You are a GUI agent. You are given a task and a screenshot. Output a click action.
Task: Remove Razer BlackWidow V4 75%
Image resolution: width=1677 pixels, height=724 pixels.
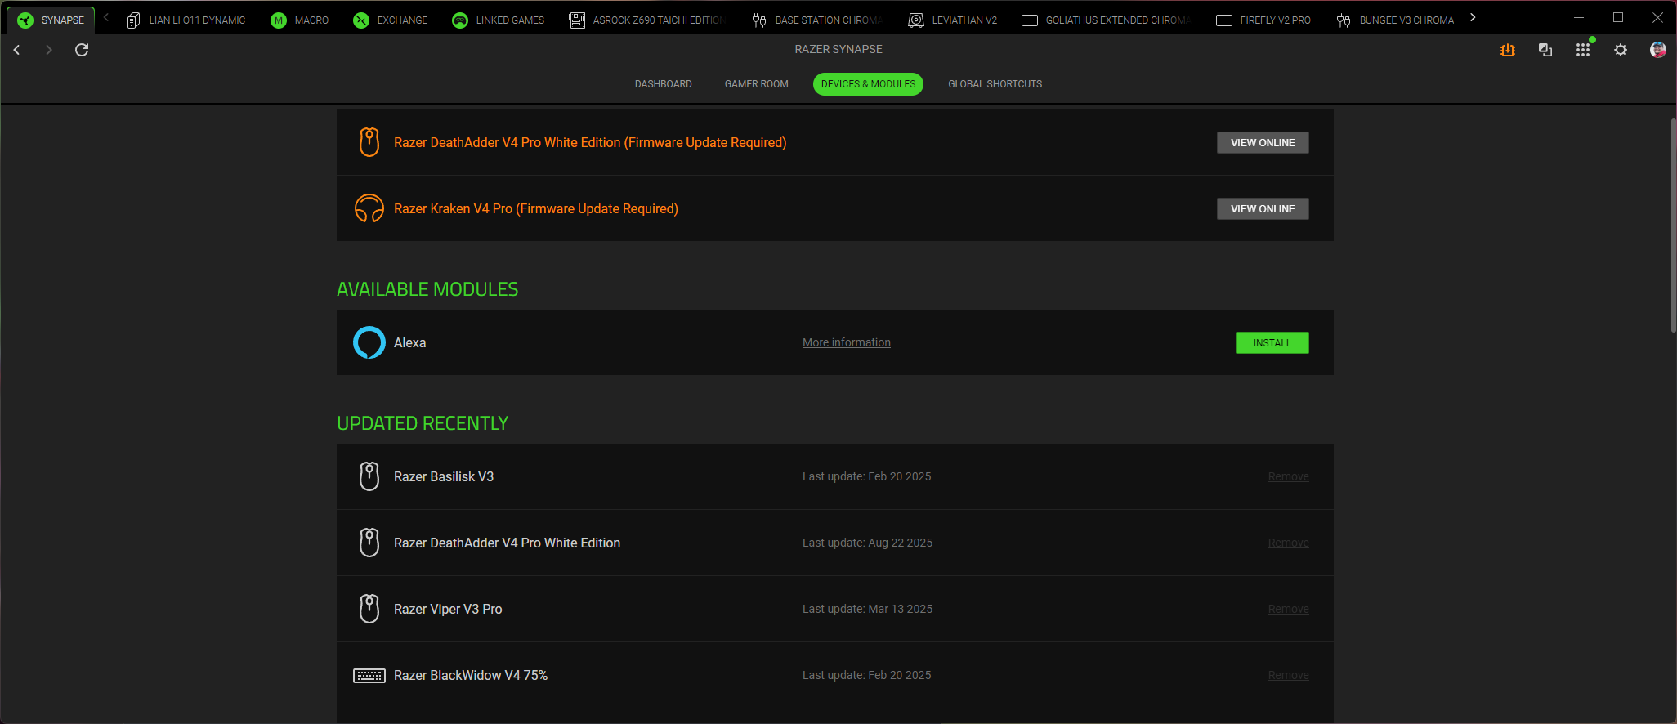[1289, 675]
